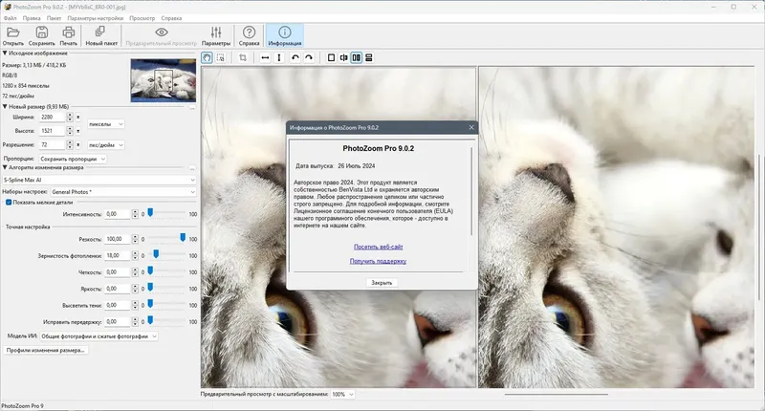Image resolution: width=765 pixels, height=411 pixels.
Task: Switch to single preview view
Action: (331, 57)
